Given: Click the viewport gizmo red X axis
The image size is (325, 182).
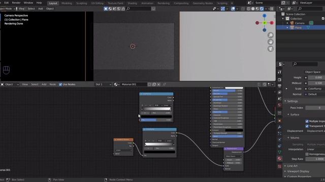Looking at the screenshot, I should (272, 23).
